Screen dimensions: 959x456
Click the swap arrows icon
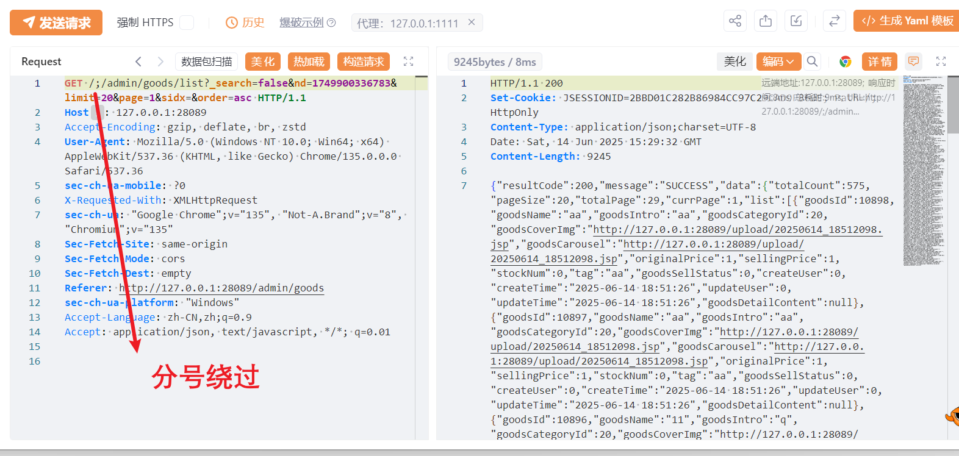(x=834, y=21)
